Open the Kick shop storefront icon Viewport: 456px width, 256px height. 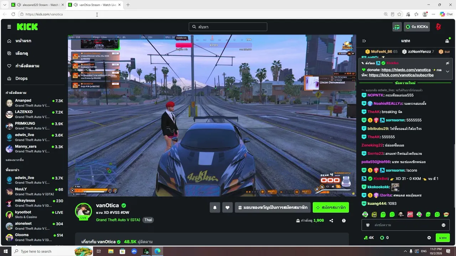point(397,27)
